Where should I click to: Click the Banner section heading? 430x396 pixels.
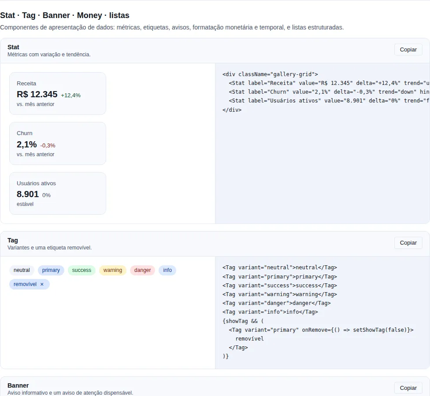[x=18, y=385]
